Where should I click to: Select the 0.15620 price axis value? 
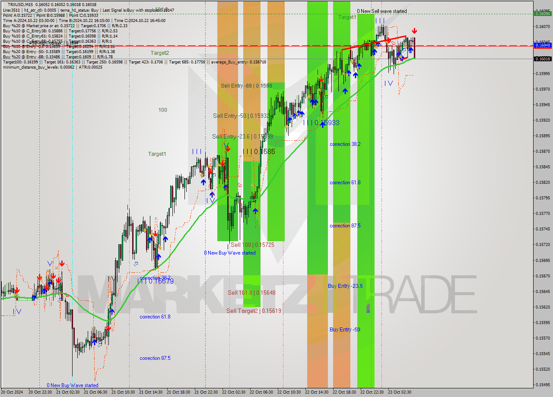pos(543,307)
